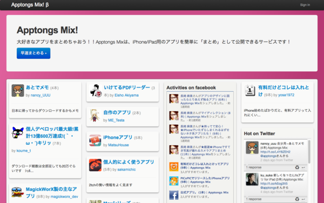This screenshot has width=324, height=203.
Task: Open the Apptongs Mix! β header logo
Action: pos(30,5)
